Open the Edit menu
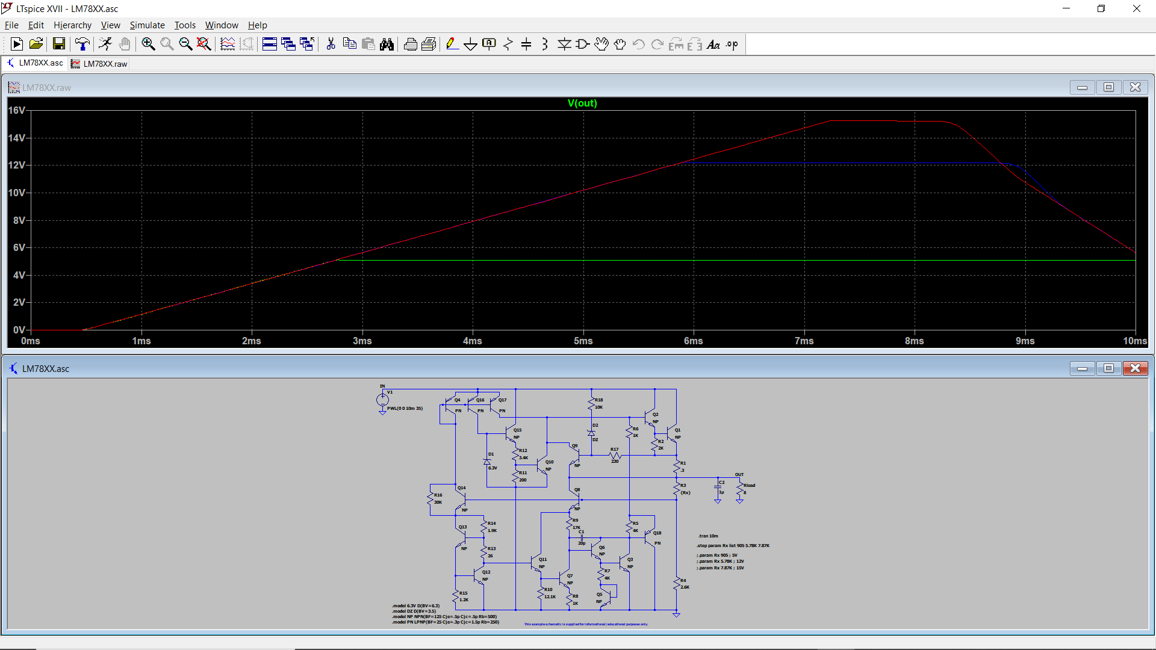The width and height of the screenshot is (1156, 650). point(36,25)
